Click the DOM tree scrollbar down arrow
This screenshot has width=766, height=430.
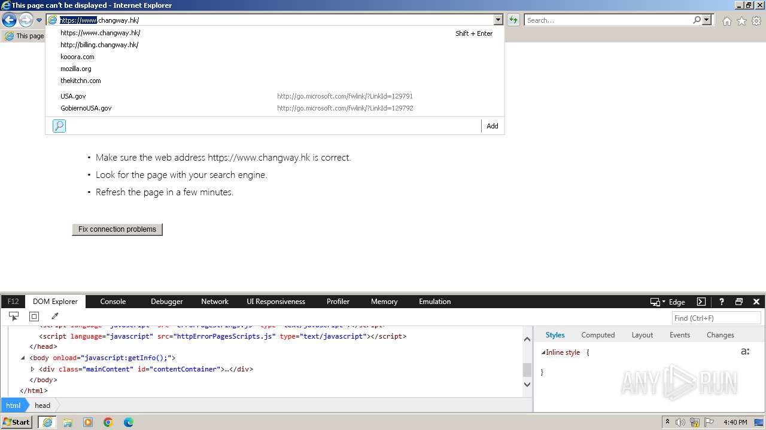(x=527, y=385)
